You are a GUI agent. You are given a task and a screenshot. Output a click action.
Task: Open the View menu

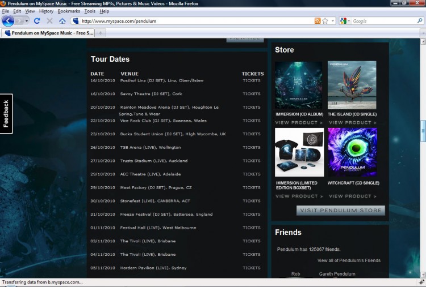click(30, 11)
